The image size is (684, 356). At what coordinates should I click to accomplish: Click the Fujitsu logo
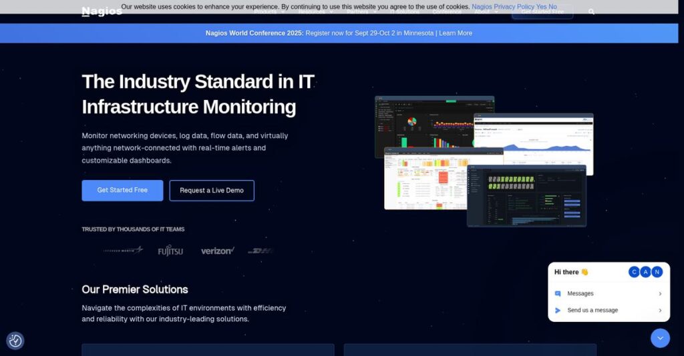pos(170,251)
